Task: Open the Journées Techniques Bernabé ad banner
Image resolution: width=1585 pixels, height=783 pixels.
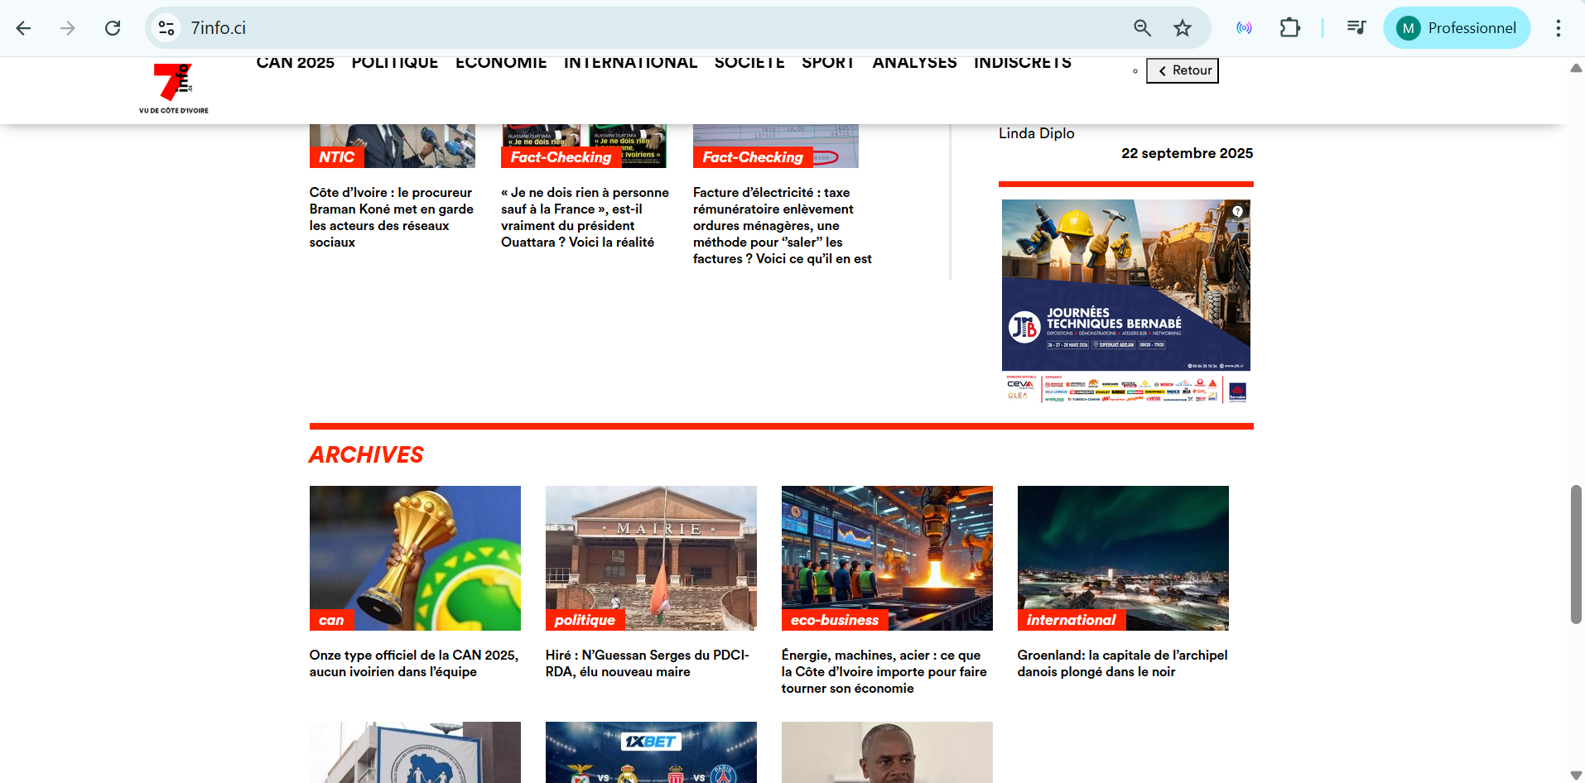Action: (1126, 302)
